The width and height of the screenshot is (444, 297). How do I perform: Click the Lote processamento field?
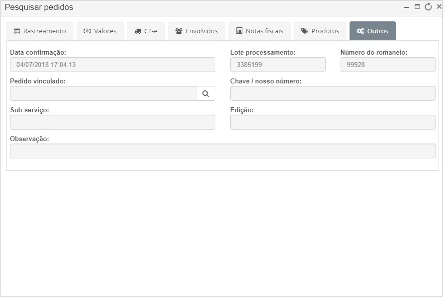(278, 65)
